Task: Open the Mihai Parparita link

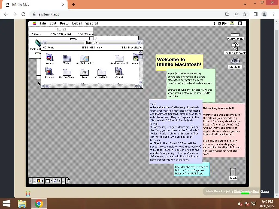Action: coord(242,191)
